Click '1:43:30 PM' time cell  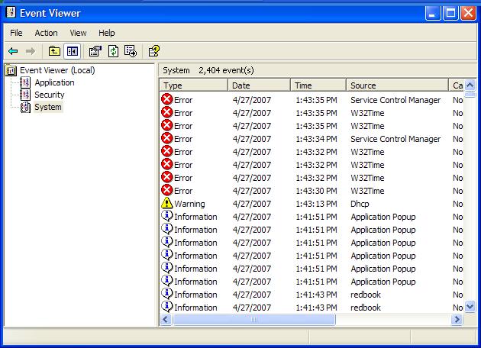coord(316,191)
